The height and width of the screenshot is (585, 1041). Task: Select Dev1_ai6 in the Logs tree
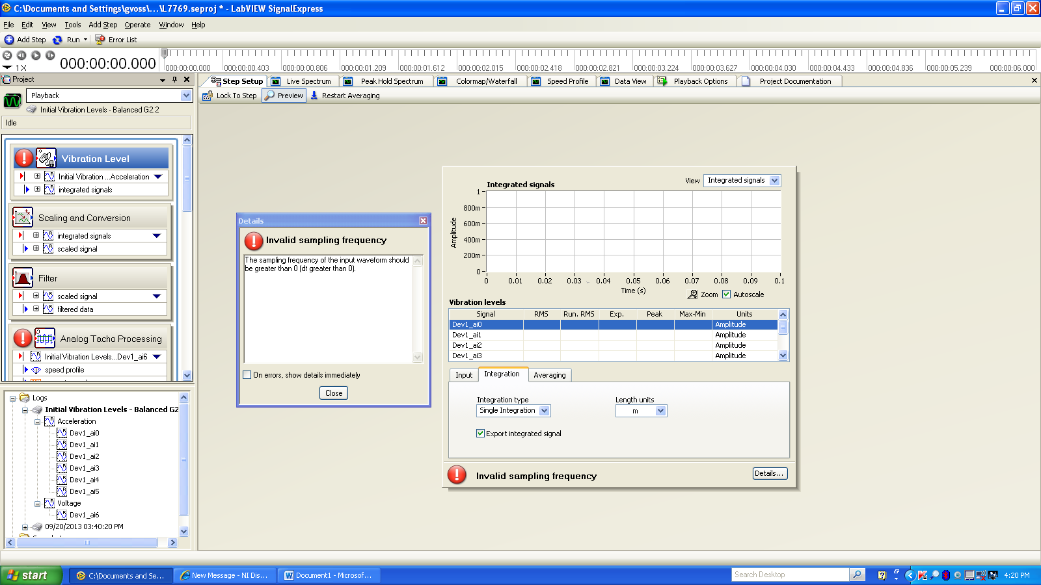click(85, 515)
